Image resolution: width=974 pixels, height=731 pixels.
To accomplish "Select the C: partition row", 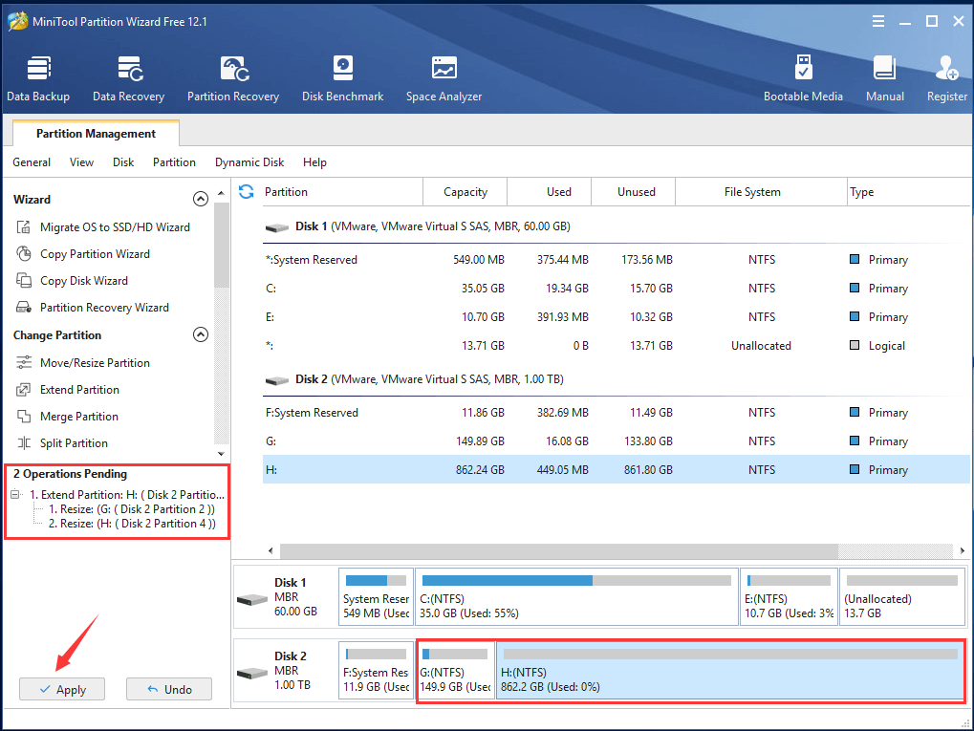I will (617, 289).
